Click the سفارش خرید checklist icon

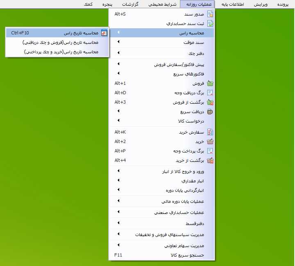(x=210, y=132)
